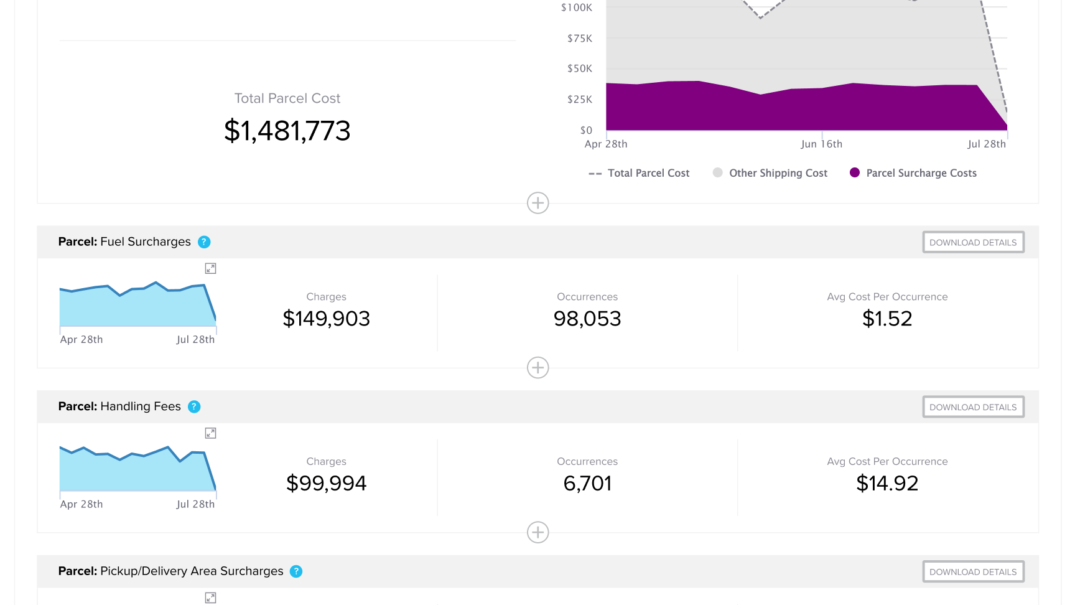
Task: Click the Parcel: Handling Fees heading
Action: pos(119,406)
